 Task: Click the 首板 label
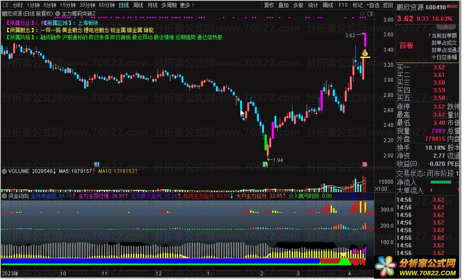coord(406,45)
